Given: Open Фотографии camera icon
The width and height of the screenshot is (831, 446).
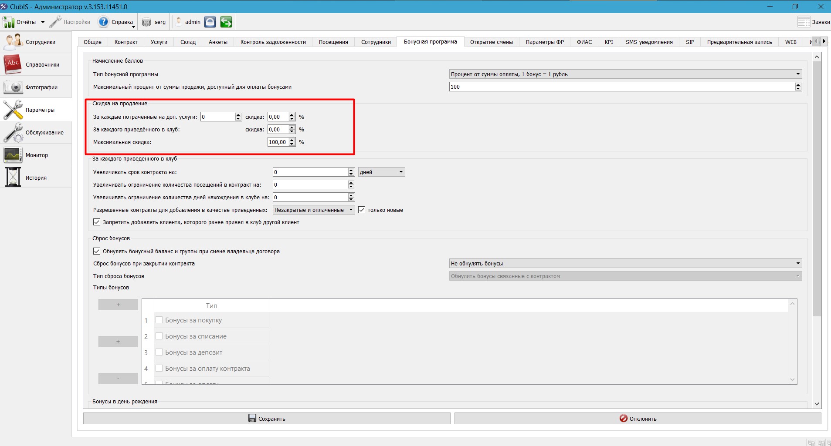Looking at the screenshot, I should tap(13, 87).
